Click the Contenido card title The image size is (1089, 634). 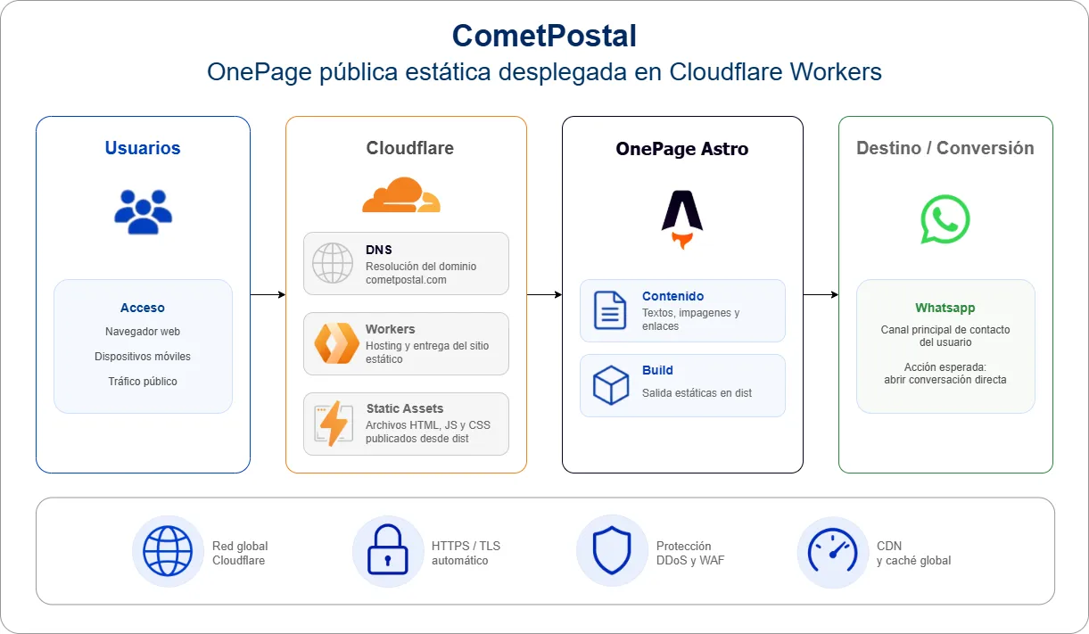coord(673,296)
